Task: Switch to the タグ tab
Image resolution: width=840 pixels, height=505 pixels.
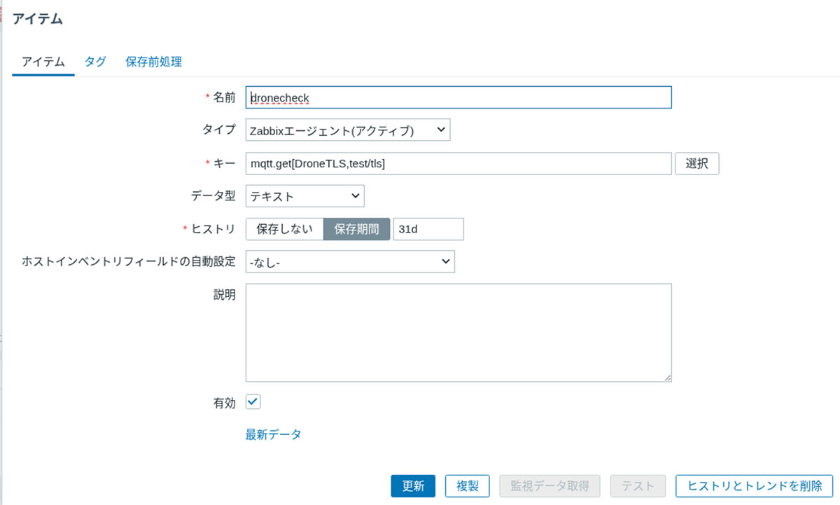Action: click(x=95, y=62)
